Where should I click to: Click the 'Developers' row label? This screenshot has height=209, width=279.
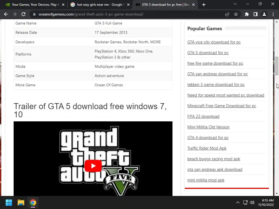point(25,42)
